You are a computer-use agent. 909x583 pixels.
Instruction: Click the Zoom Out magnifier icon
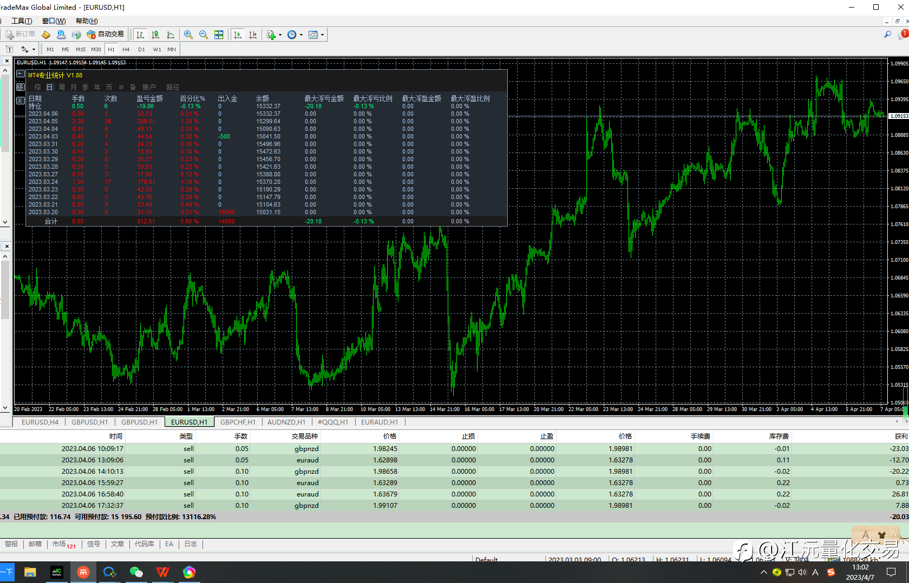coord(203,35)
